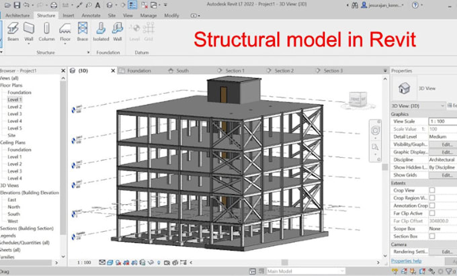Image resolution: width=457 pixels, height=276 pixels.
Task: Open the Help dropdown arrow
Action: point(422,5)
